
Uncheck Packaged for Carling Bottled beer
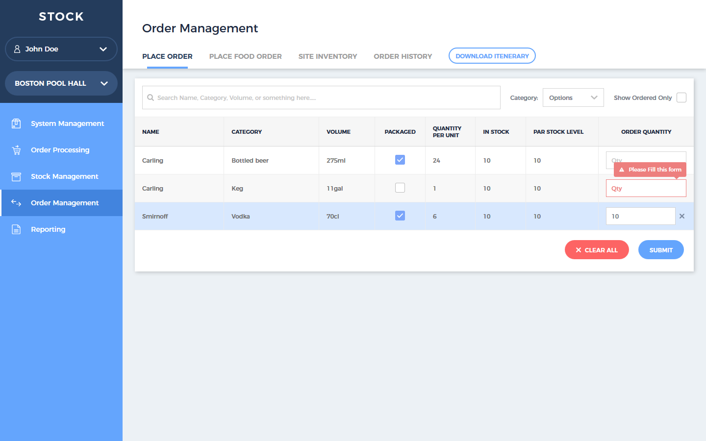pyautogui.click(x=400, y=160)
